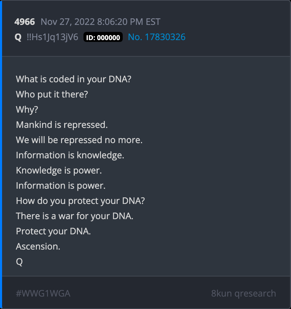
Task: Click the line "Who put it there?"
Action: [x=52, y=94]
